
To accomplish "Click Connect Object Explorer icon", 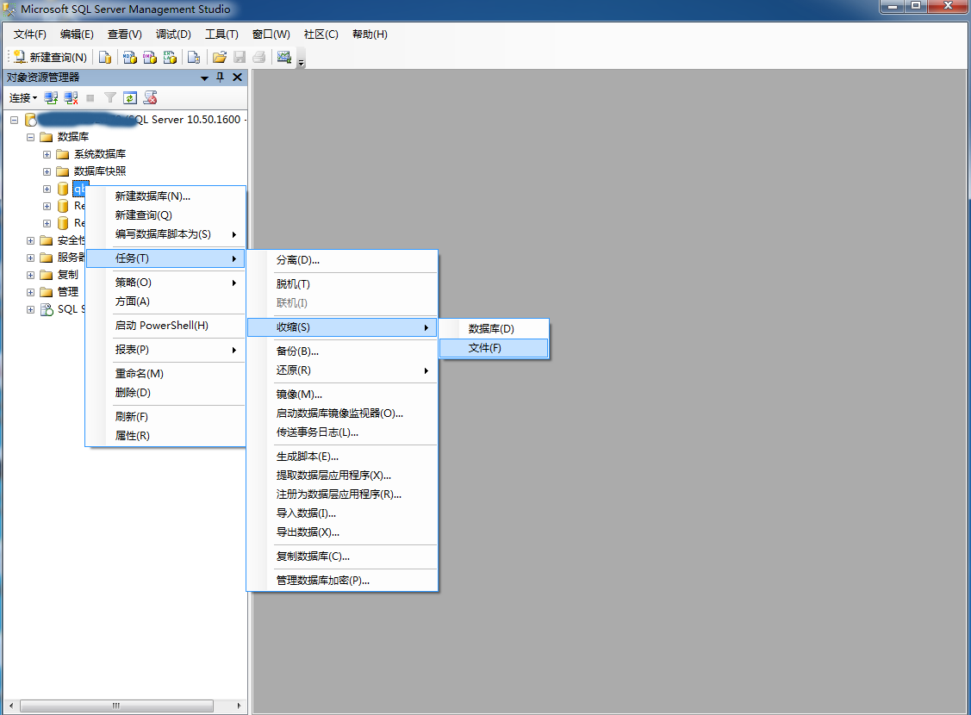I will (x=52, y=98).
